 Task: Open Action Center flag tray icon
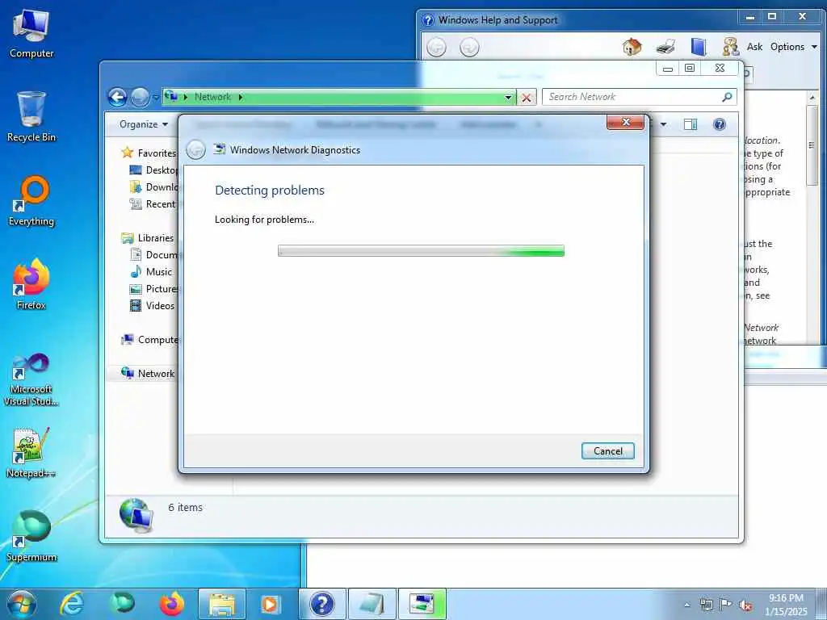point(726,605)
